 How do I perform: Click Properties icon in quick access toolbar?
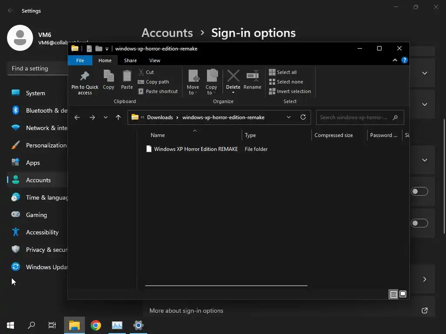[89, 49]
